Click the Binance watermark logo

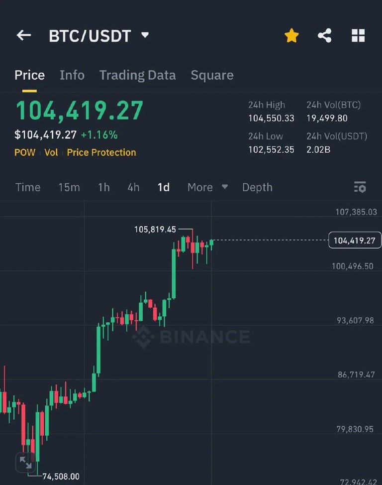[x=191, y=337]
